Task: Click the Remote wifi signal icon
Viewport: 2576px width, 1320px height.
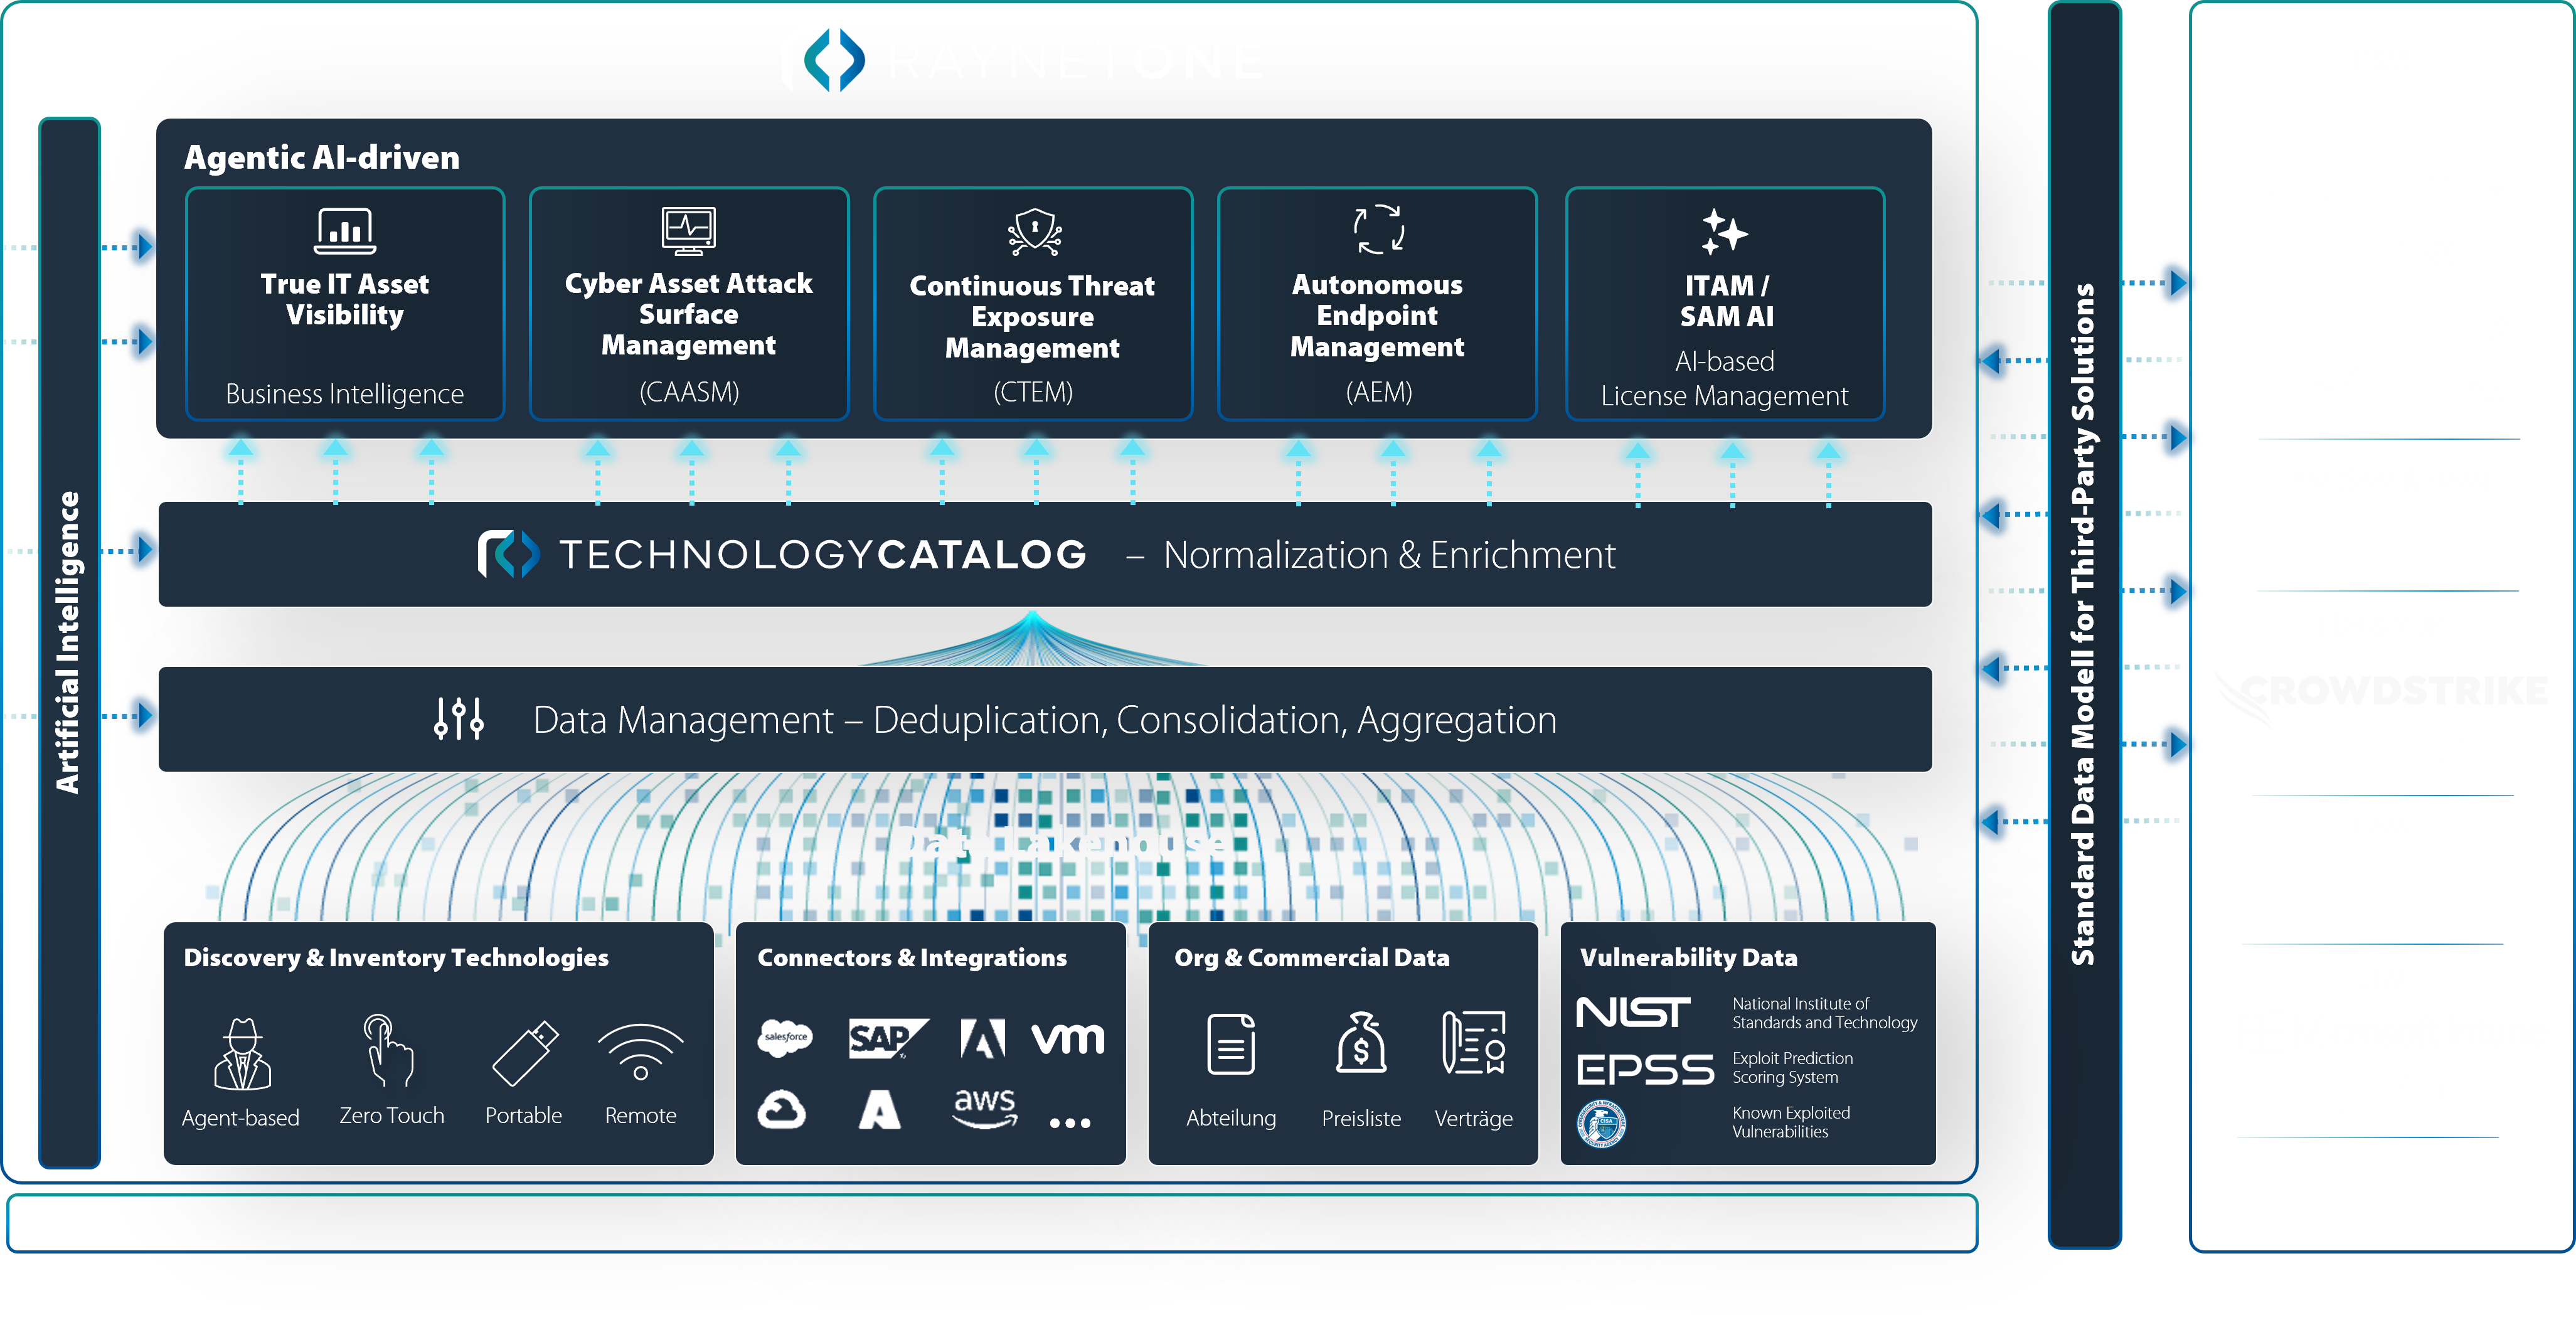Action: [x=641, y=1052]
